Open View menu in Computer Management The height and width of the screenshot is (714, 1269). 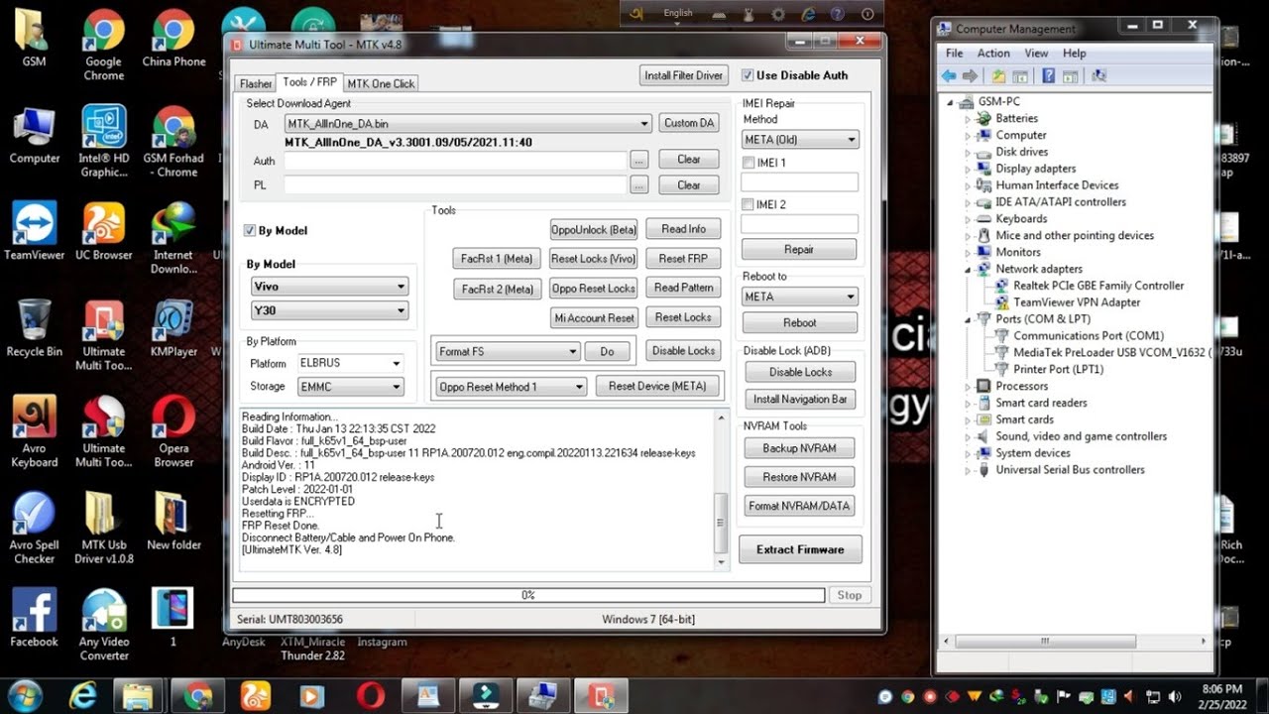click(x=1036, y=54)
